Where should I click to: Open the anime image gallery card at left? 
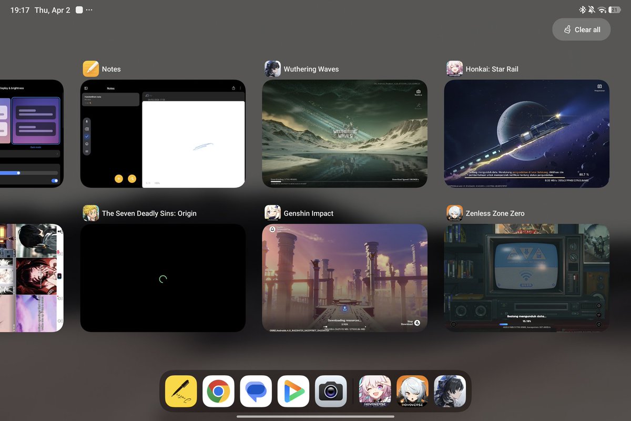32,278
